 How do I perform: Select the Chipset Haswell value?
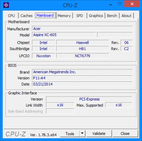82,43
